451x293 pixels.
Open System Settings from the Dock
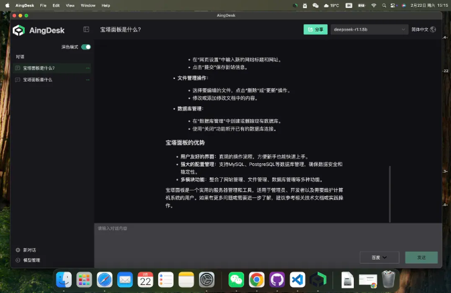click(207, 280)
